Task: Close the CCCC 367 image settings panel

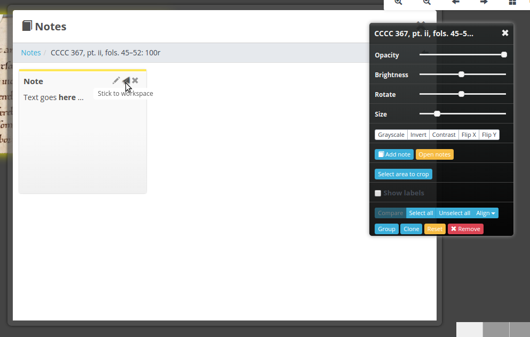Action: [x=505, y=33]
